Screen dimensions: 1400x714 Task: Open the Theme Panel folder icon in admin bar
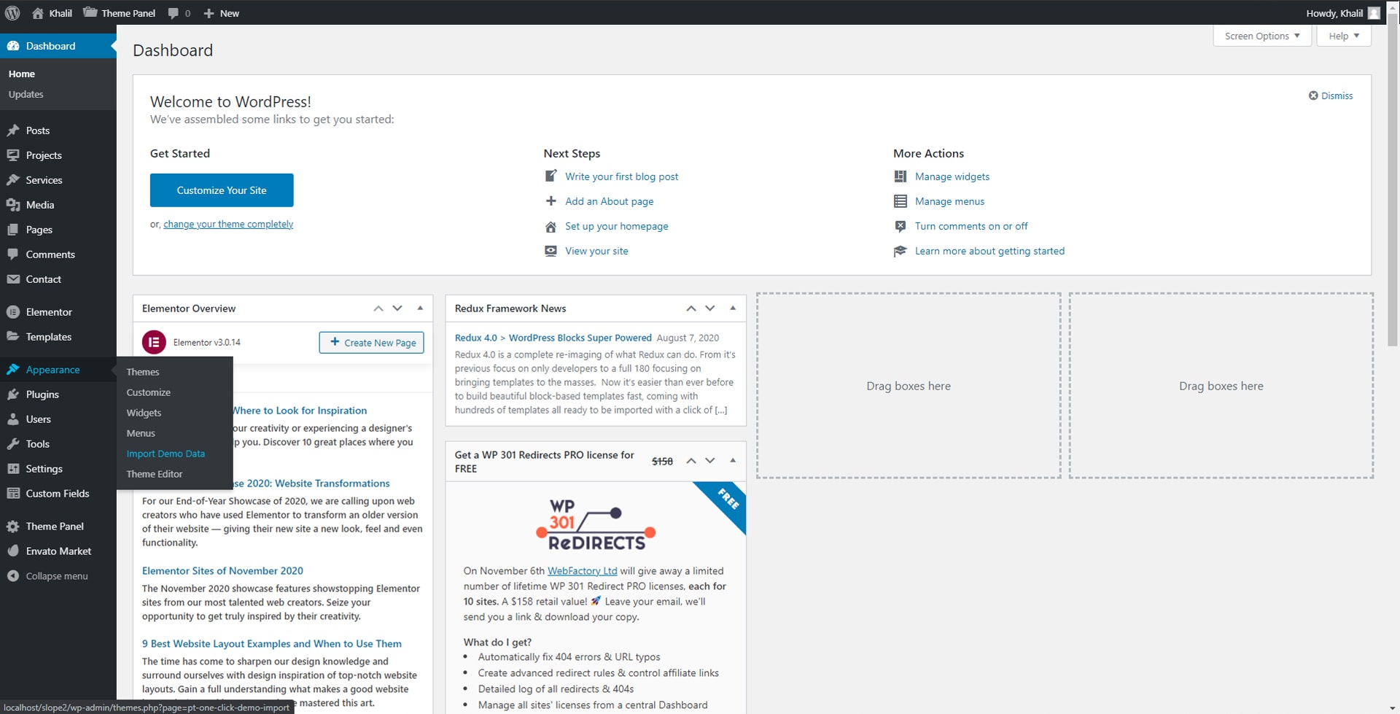point(90,12)
